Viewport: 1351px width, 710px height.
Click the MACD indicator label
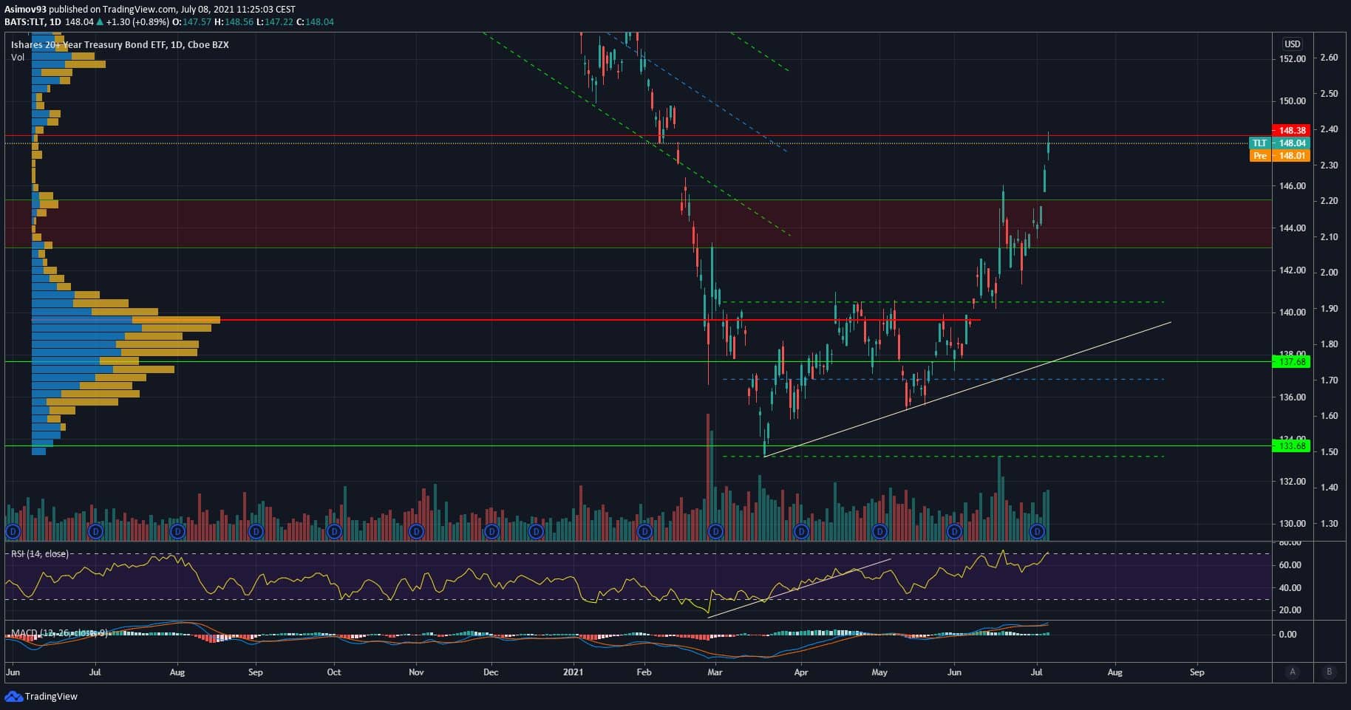[59, 634]
